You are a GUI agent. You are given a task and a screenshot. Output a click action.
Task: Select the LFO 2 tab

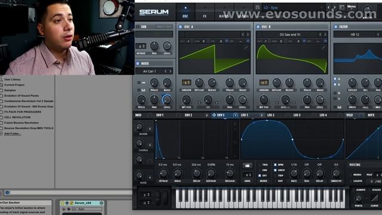coord(270,115)
